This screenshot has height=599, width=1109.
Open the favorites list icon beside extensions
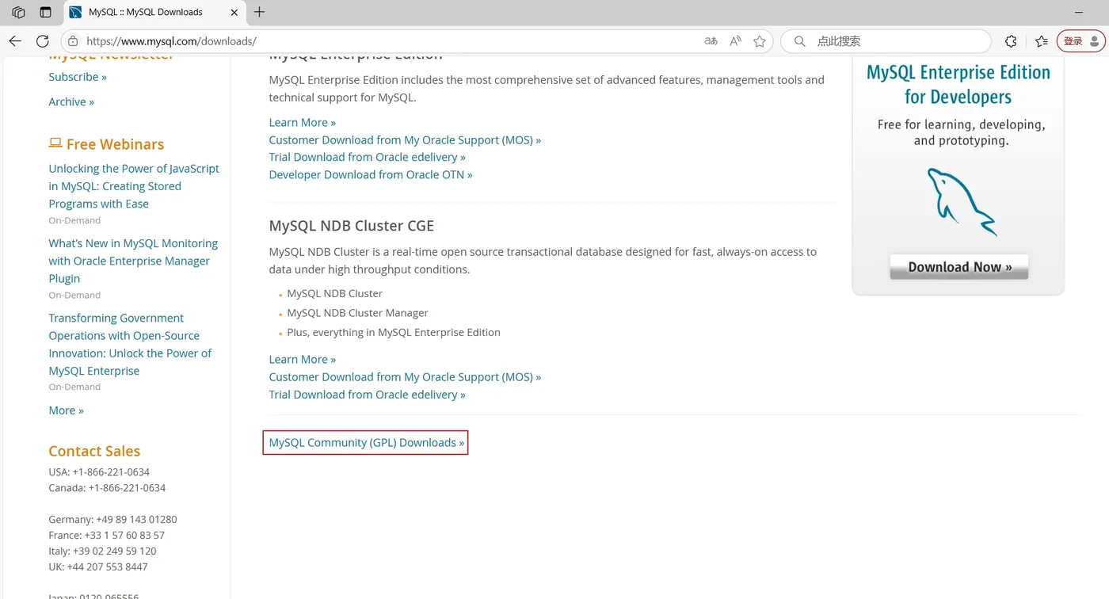(x=1041, y=41)
